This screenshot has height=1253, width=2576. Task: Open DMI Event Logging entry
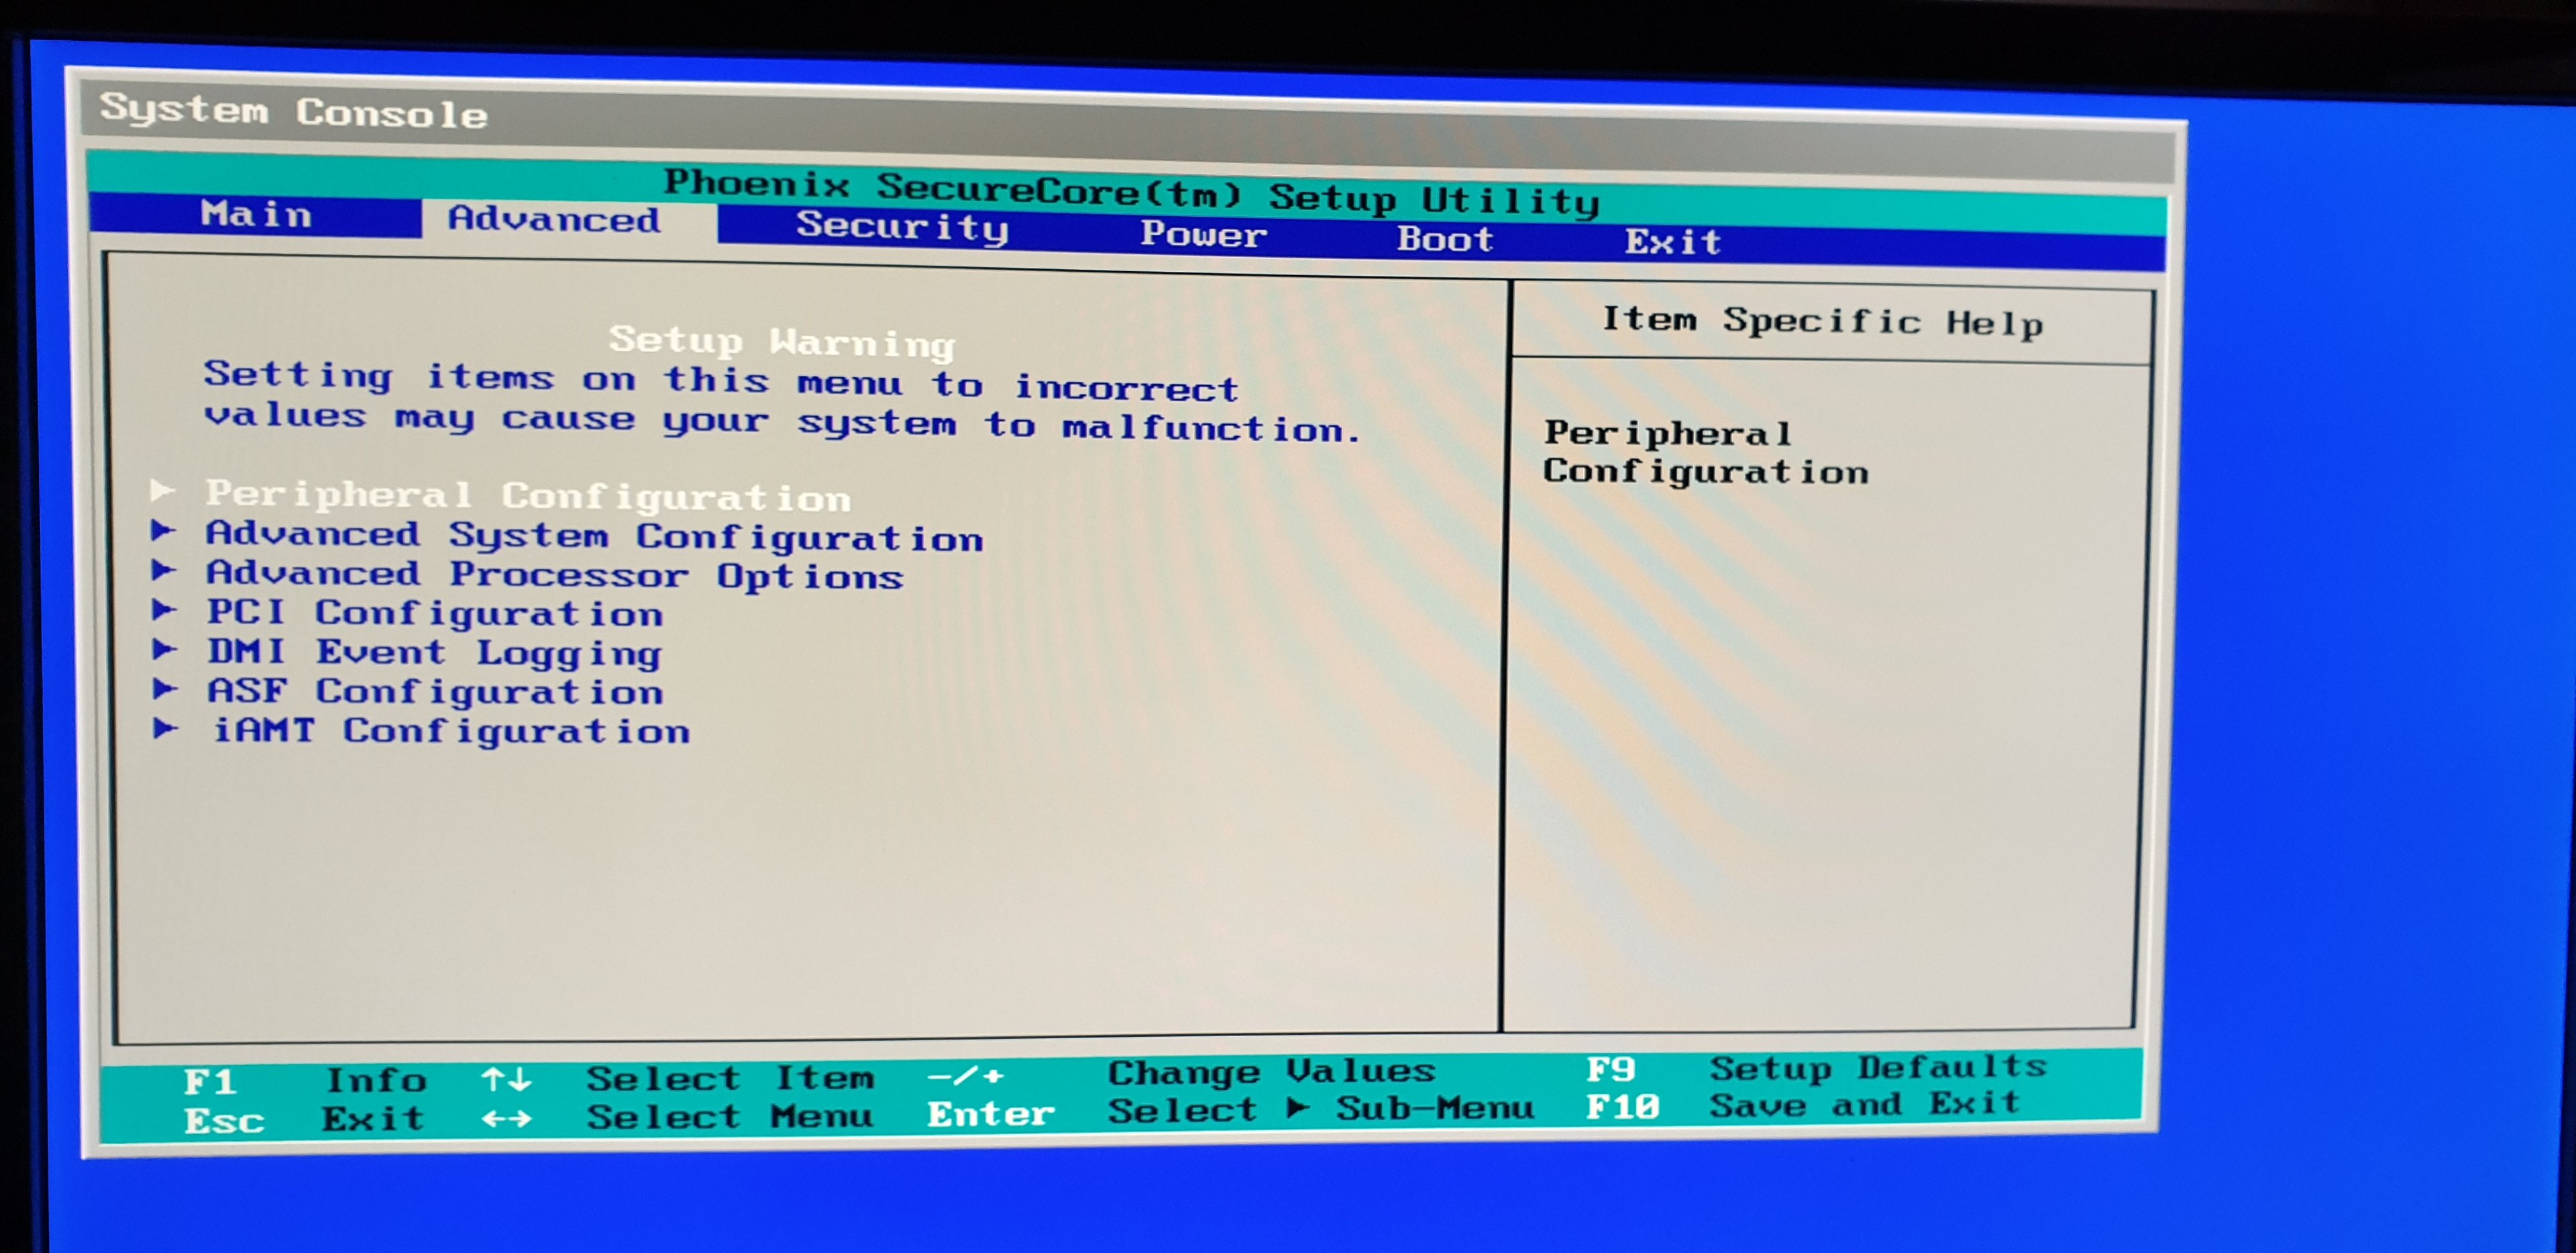coord(434,652)
